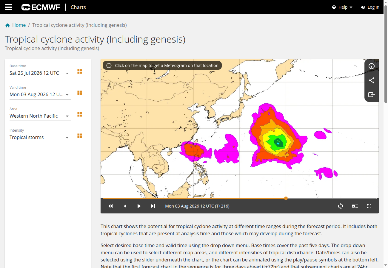Enter fullscreen chart mode
This screenshot has height=268, width=388.
[369, 206]
